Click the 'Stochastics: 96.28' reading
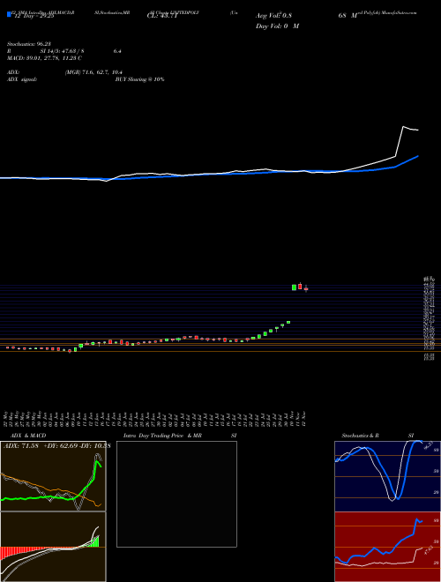Image resolution: width=441 pixels, height=582 pixels. click(x=31, y=44)
